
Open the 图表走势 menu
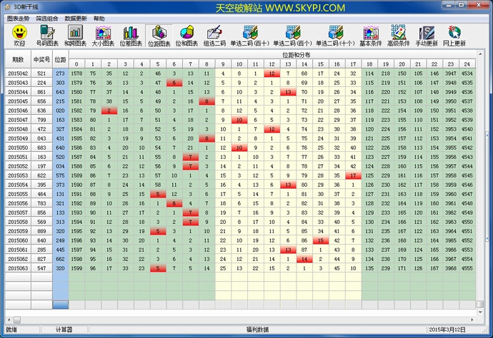coord(18,18)
